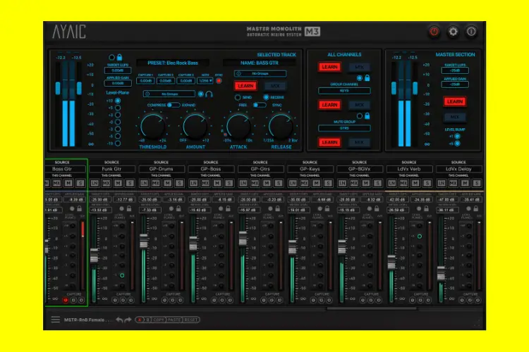Toggle the red plugin power button

[x=434, y=32]
